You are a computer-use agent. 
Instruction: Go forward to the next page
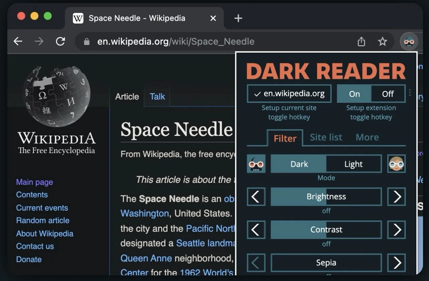coord(39,42)
